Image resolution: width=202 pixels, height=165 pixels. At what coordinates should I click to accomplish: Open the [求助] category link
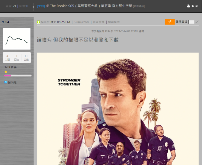click(41, 6)
